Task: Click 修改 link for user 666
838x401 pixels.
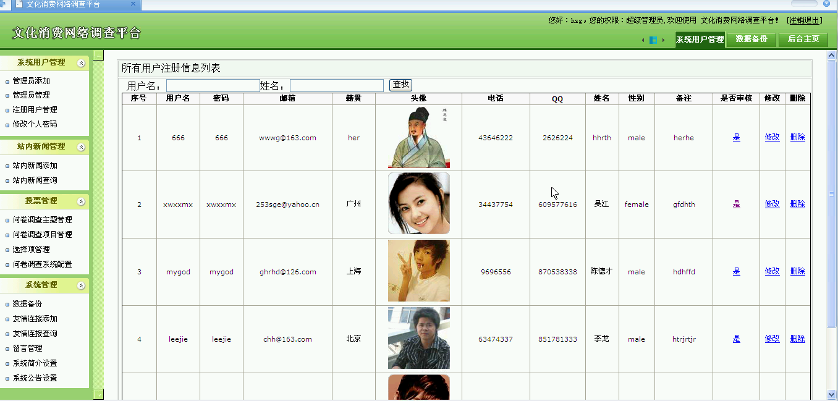Action: (x=772, y=137)
